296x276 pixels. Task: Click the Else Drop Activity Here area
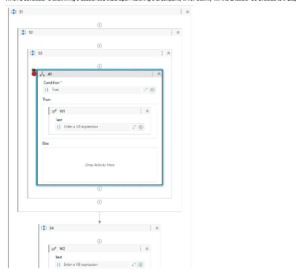pyautogui.click(x=100, y=165)
